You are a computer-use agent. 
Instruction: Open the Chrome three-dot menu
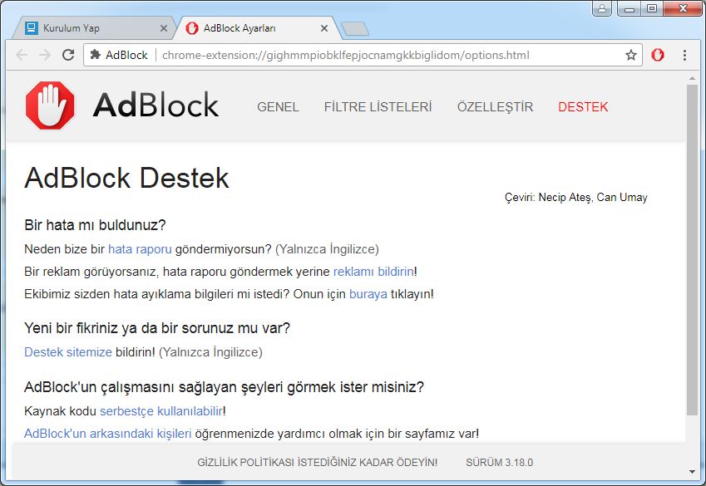pos(684,55)
